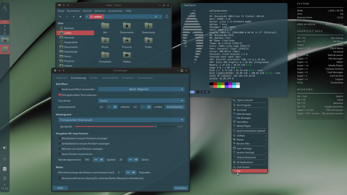Click the Zurücksetzen button
The width and height of the screenshot is (347, 195).
[175, 107]
